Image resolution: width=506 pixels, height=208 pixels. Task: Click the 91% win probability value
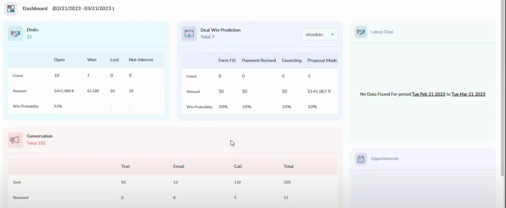[57, 106]
